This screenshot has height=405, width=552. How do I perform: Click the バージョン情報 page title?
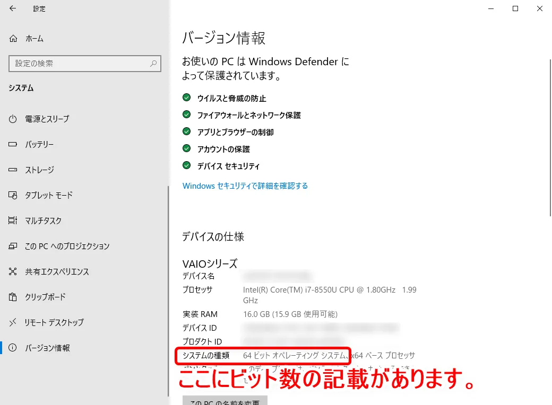click(223, 38)
